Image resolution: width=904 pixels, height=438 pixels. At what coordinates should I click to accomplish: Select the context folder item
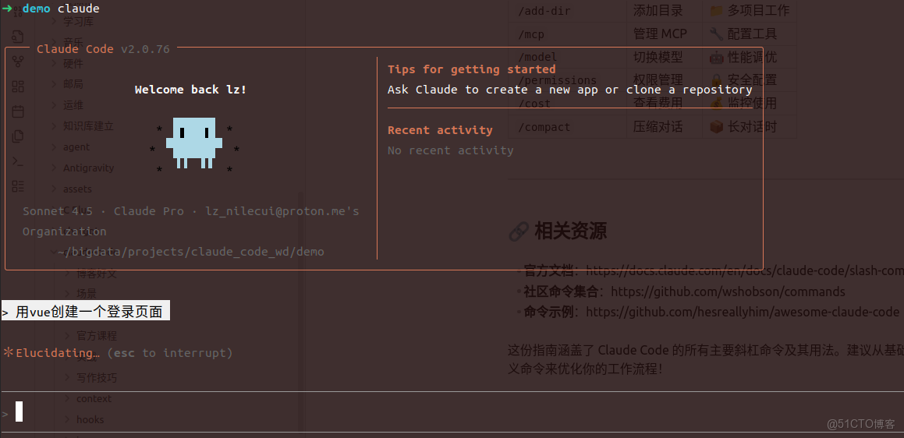(94, 399)
